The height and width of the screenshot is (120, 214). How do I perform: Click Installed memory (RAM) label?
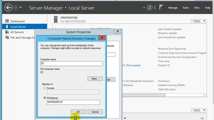click(171, 85)
